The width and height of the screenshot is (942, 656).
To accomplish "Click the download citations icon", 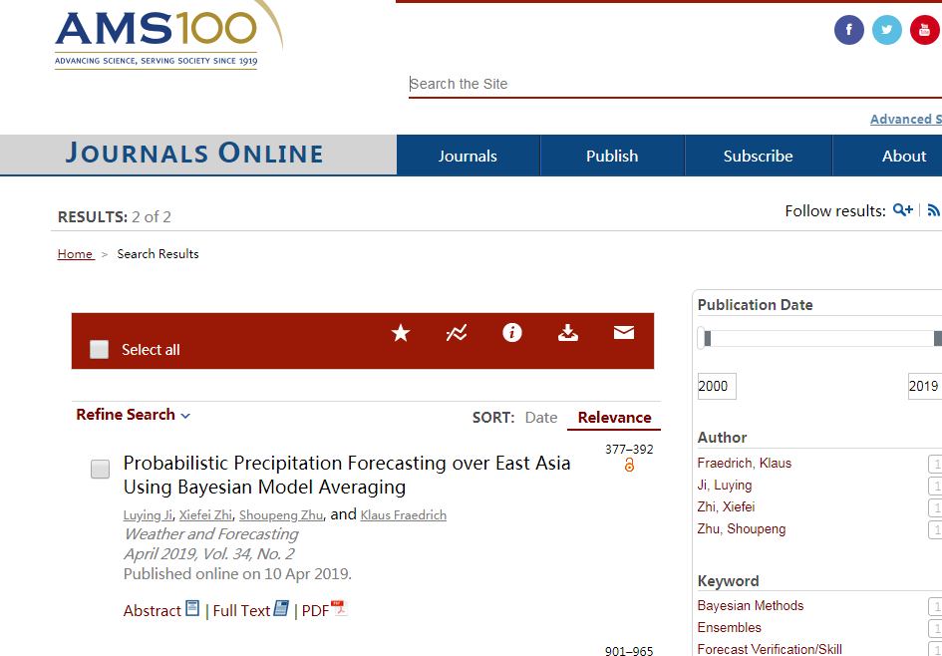I will pyautogui.click(x=568, y=333).
